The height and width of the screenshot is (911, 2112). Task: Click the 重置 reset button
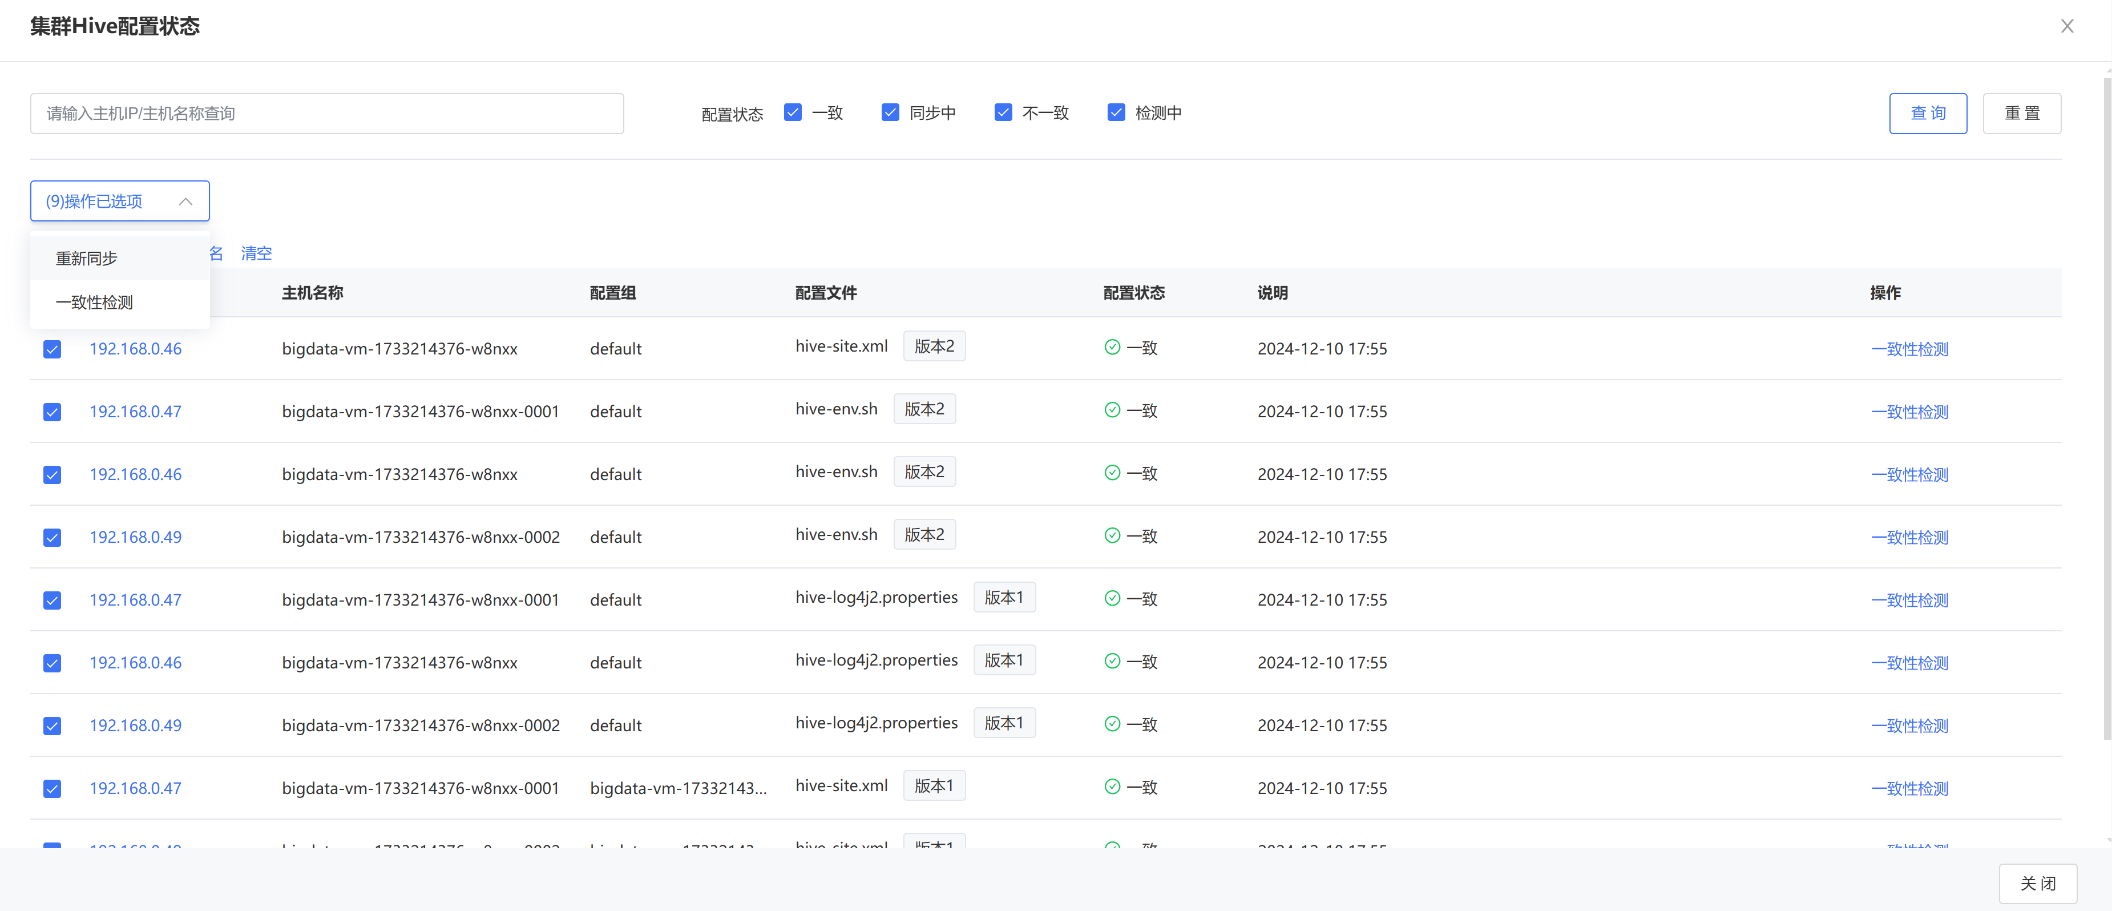pyautogui.click(x=2021, y=113)
